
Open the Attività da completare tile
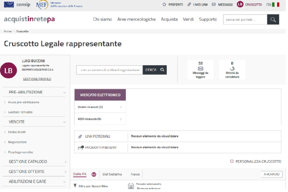pos(232,69)
